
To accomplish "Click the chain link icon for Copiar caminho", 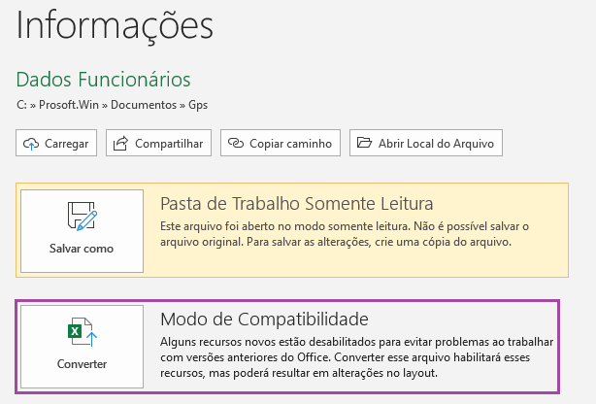I will point(235,143).
